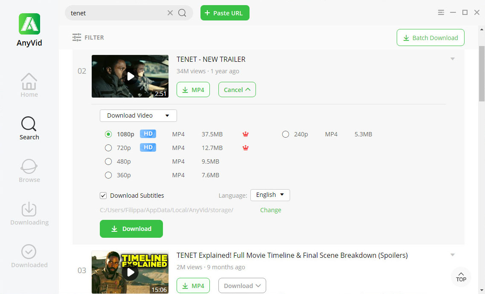Image resolution: width=485 pixels, height=294 pixels.
Task: Click the FILTER sliders icon
Action: pyautogui.click(x=77, y=37)
